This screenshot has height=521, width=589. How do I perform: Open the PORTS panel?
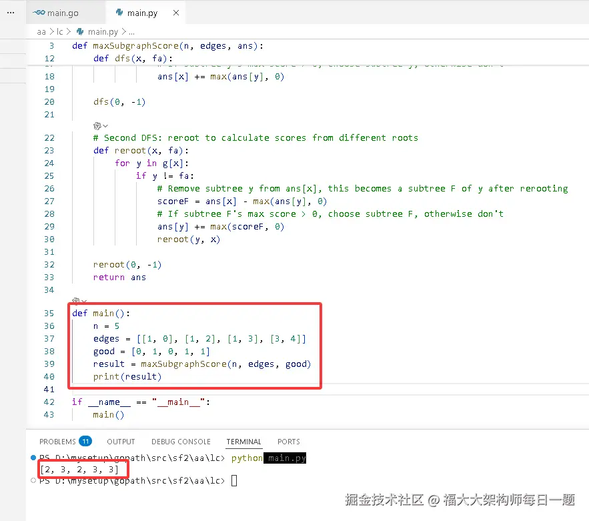(x=288, y=441)
